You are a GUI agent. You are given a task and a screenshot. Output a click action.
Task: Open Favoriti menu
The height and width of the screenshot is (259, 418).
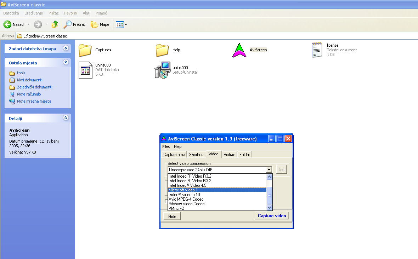[70, 13]
